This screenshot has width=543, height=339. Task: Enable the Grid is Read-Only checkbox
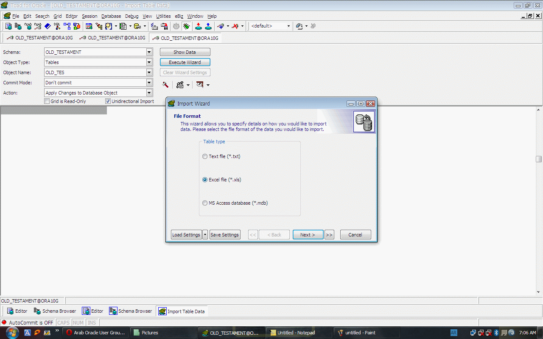tap(47, 101)
